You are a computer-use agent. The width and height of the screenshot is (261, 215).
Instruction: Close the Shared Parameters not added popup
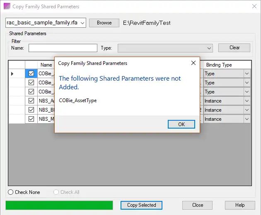(x=193, y=63)
